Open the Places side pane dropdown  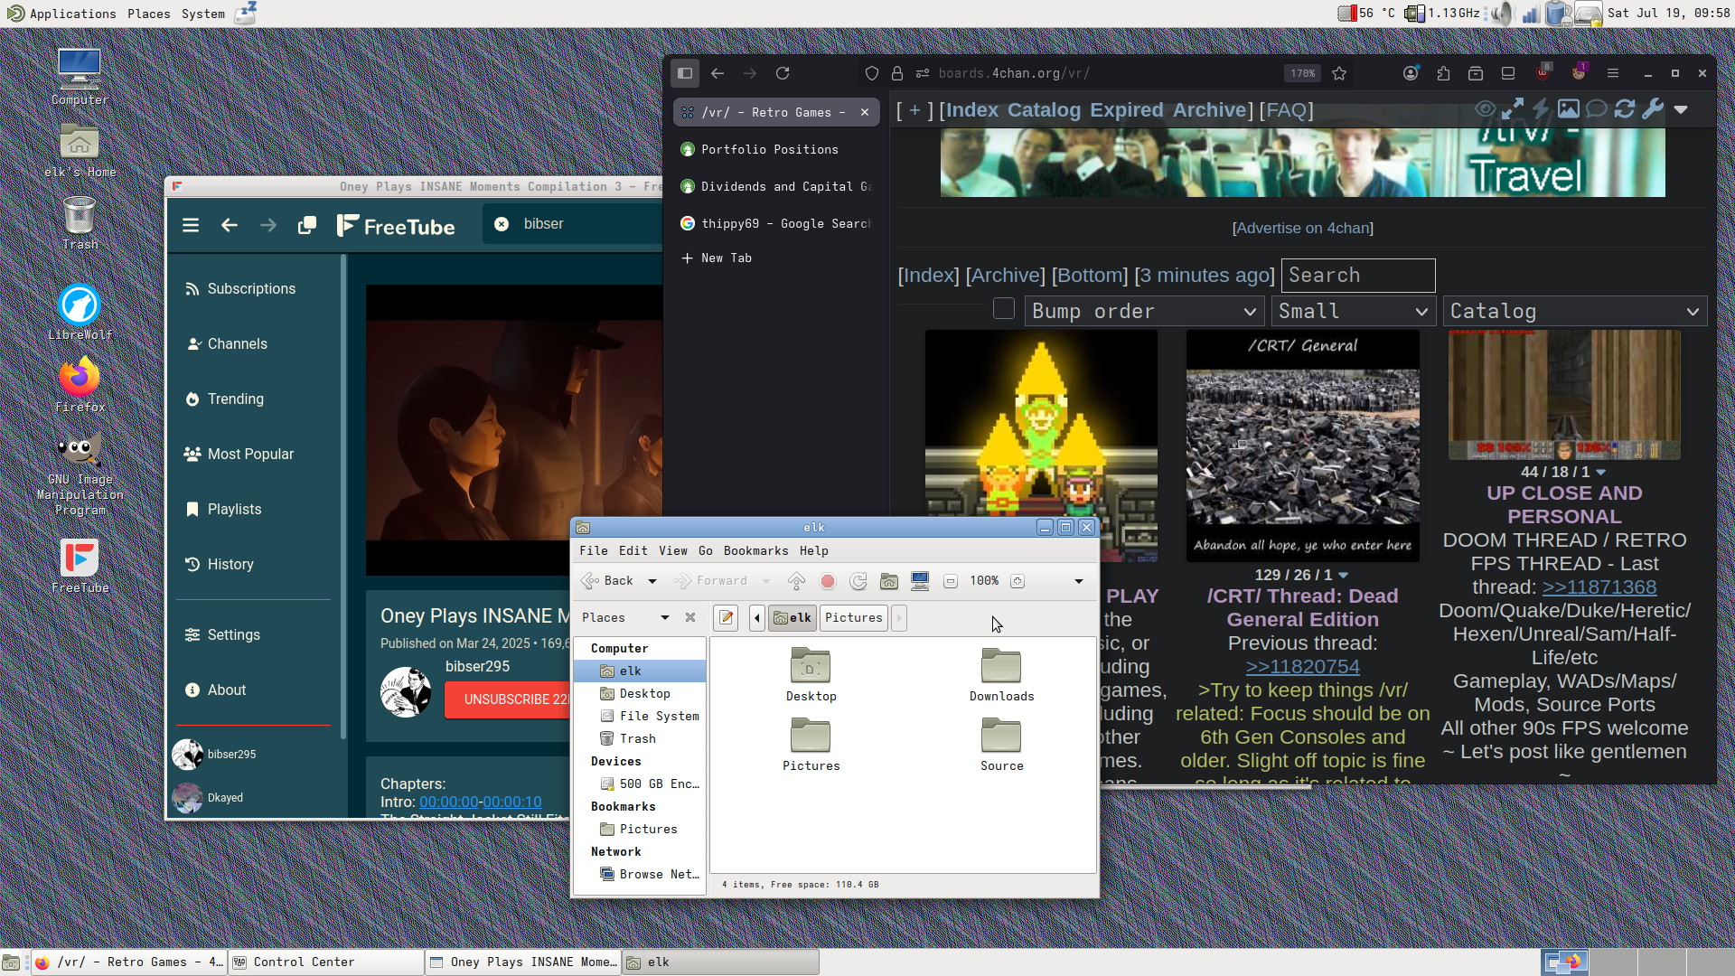tap(664, 618)
